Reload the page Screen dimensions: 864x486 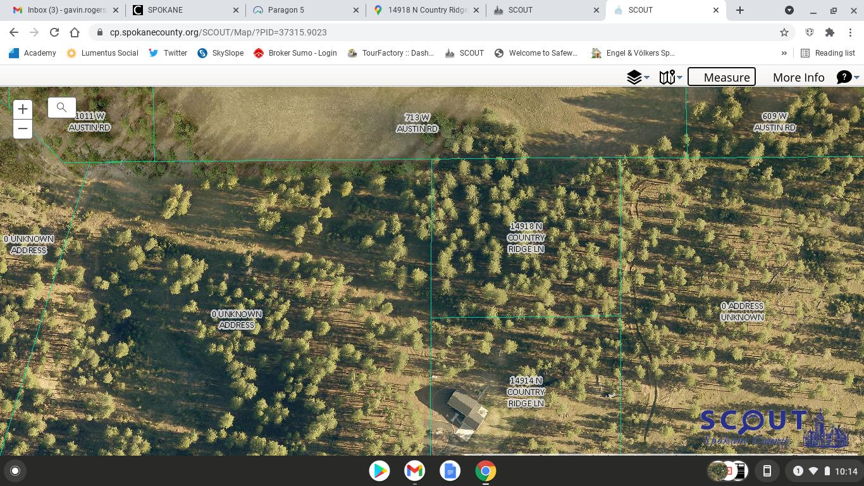pyautogui.click(x=54, y=32)
